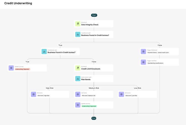
Task: Click the red Underwriting Rejected tag
Action: [23, 69]
